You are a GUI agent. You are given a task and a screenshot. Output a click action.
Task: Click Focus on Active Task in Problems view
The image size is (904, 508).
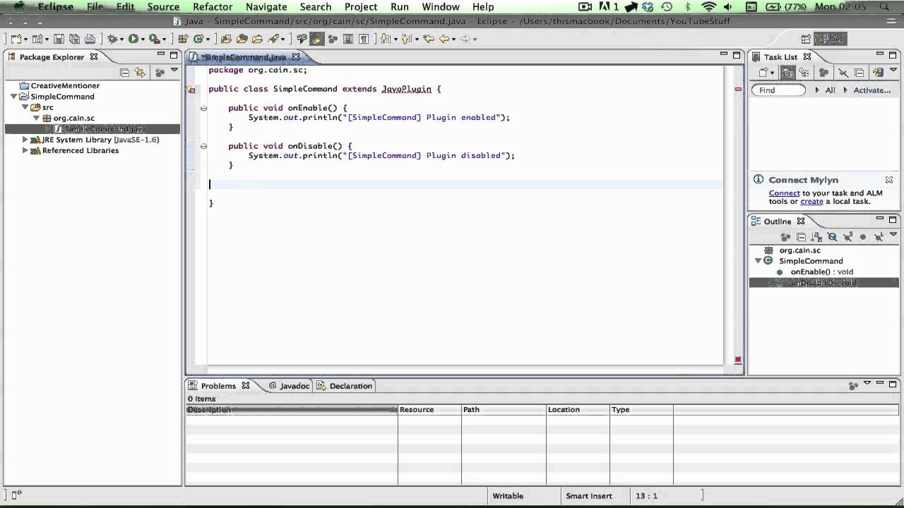(854, 385)
